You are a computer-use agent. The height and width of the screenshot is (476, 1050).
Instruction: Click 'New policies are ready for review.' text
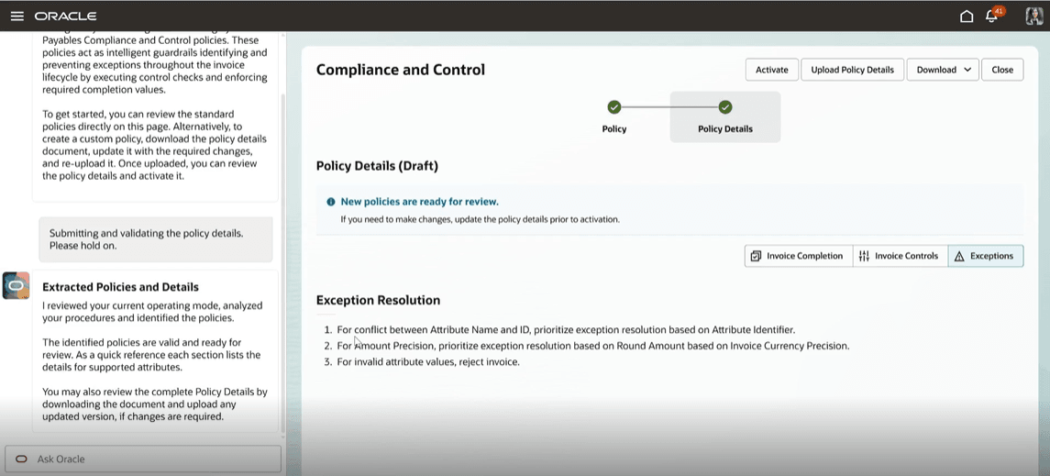420,202
